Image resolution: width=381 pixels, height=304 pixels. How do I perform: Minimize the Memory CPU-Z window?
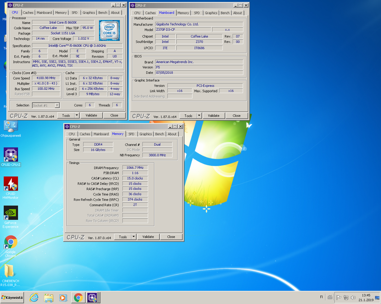(x=170, y=127)
